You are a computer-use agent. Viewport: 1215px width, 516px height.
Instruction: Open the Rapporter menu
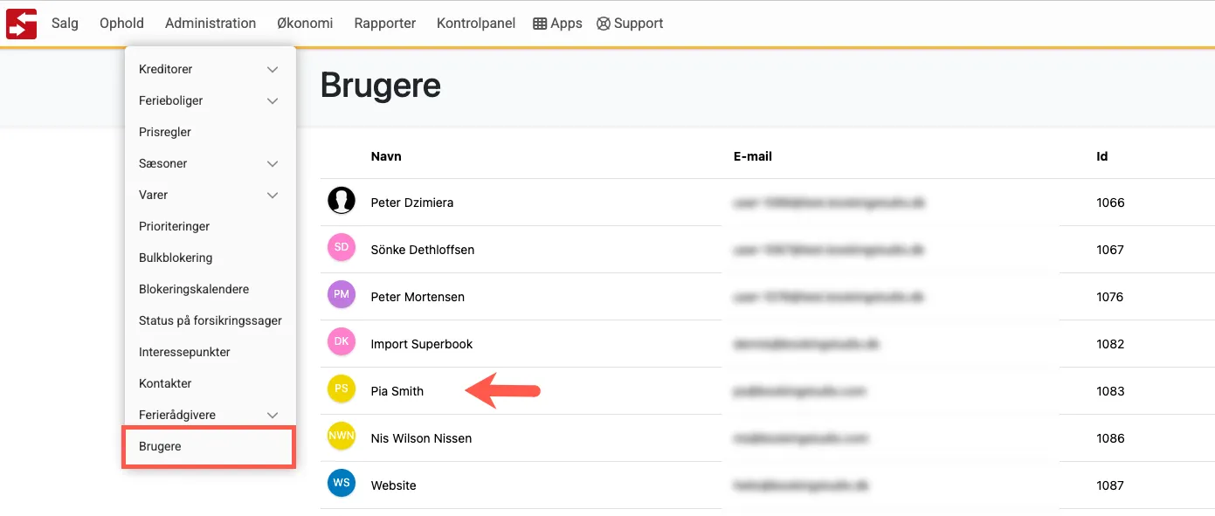click(384, 24)
